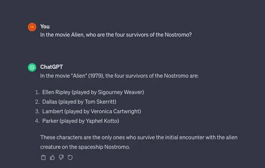265x168 pixels.
Task: Click the orange HI user avatar
Action: [32, 27]
